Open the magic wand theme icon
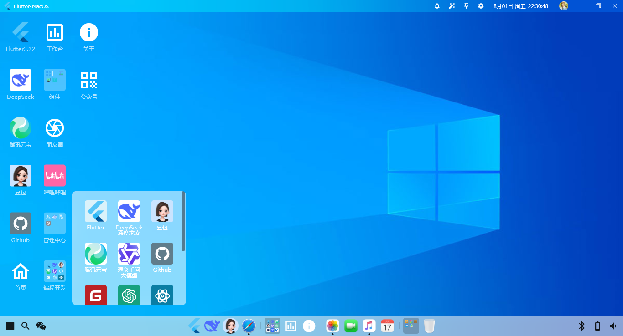Image resolution: width=623 pixels, height=336 pixels. click(x=452, y=6)
